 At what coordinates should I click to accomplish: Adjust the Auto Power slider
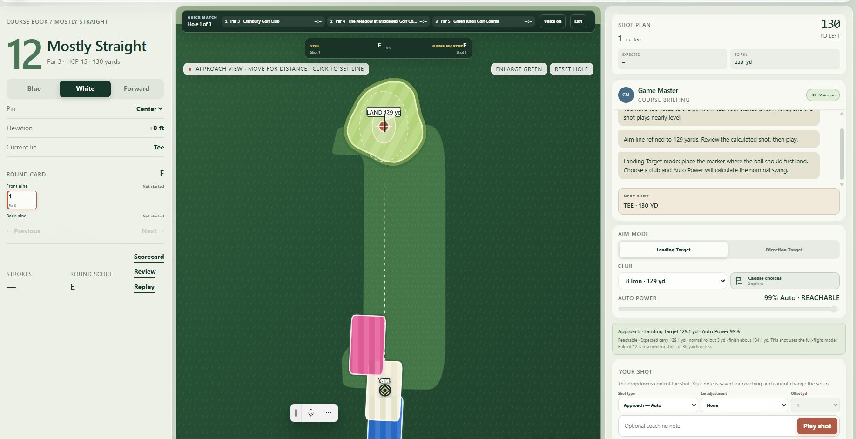(728, 309)
